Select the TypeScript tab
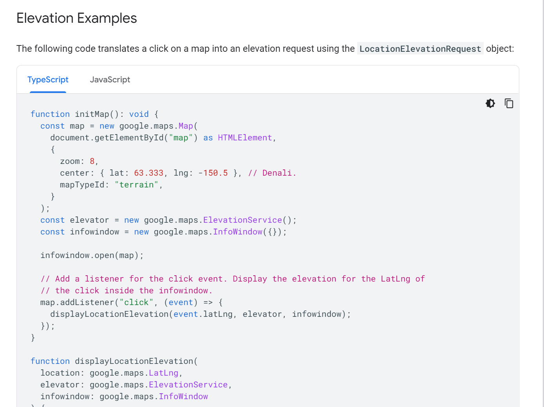 point(48,79)
